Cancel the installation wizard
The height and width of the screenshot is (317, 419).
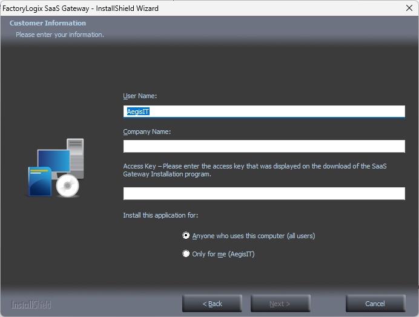[x=375, y=304]
